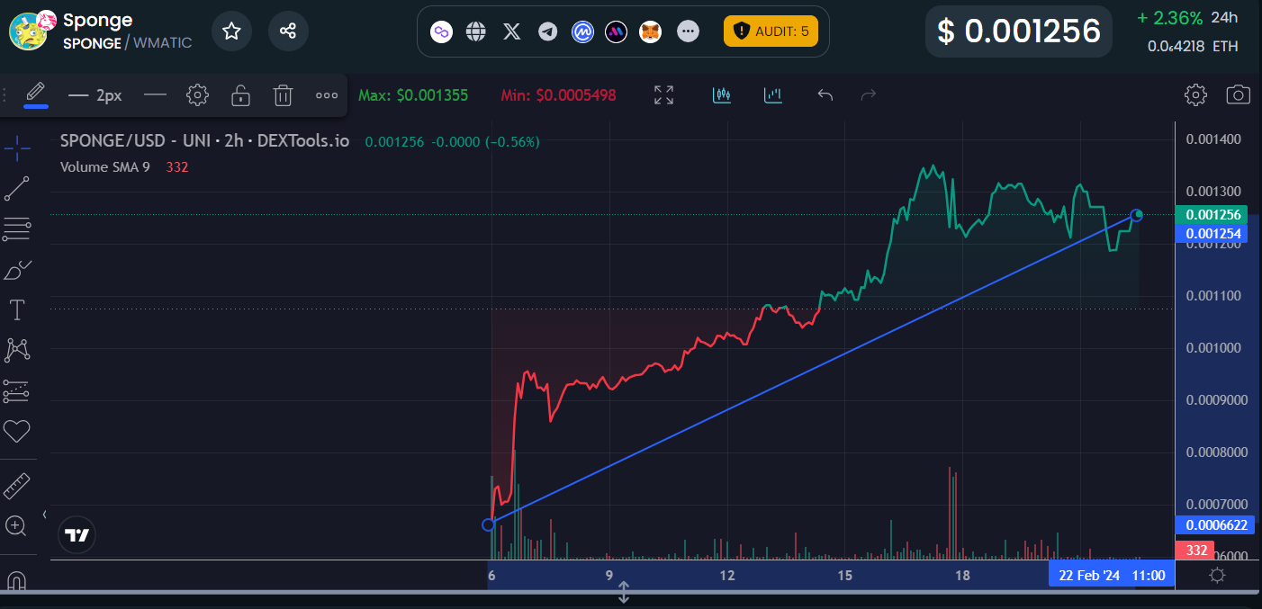
Task: Undo the last chart action
Action: click(x=825, y=94)
